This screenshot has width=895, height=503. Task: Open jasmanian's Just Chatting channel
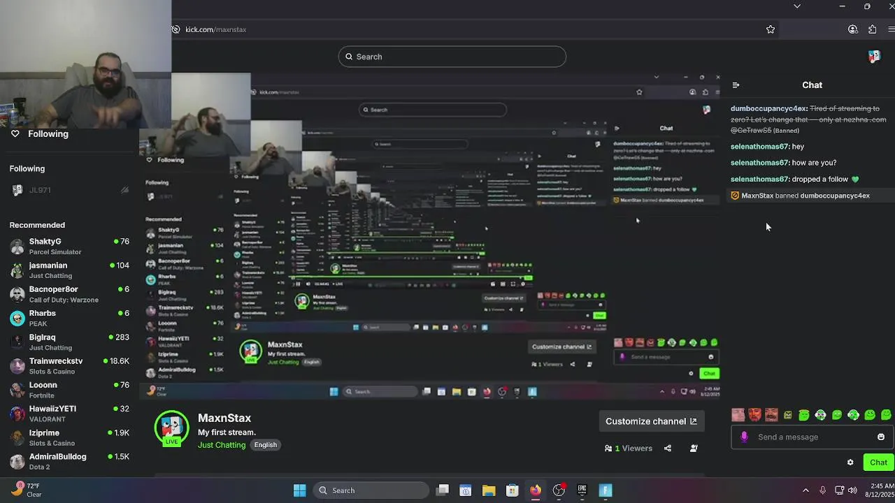pyautogui.click(x=70, y=270)
